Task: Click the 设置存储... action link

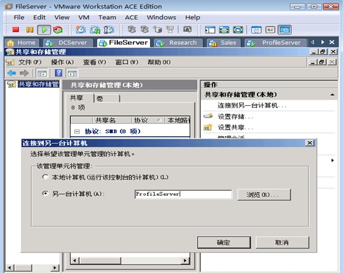Action: 235,116
